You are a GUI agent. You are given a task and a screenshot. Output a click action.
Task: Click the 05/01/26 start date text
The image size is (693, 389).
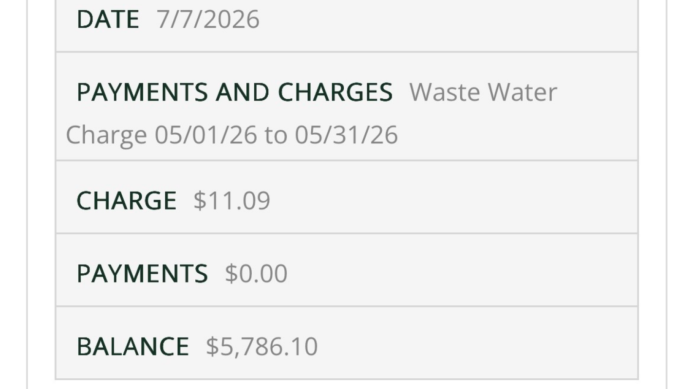(x=206, y=135)
